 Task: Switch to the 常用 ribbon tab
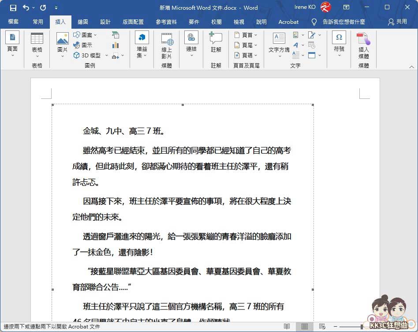tap(37, 22)
